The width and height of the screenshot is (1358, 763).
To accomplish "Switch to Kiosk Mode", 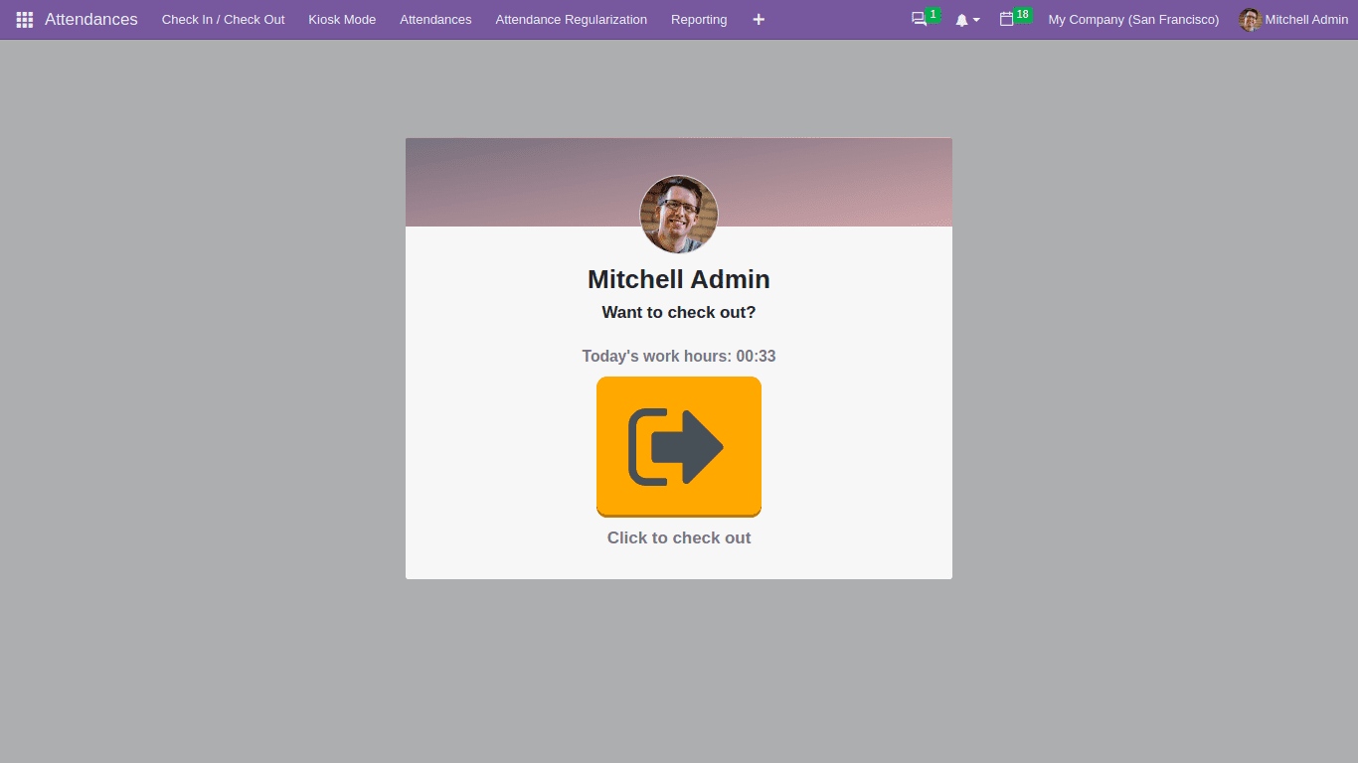I will (x=342, y=19).
